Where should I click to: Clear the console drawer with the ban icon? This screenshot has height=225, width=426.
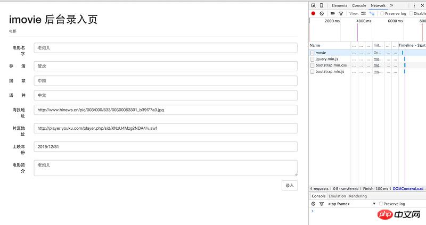(x=314, y=204)
